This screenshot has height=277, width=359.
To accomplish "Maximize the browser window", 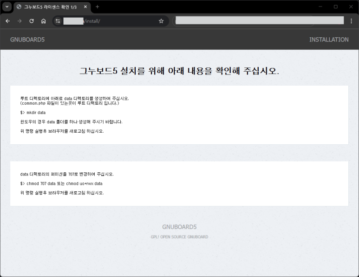I will (336, 7).
